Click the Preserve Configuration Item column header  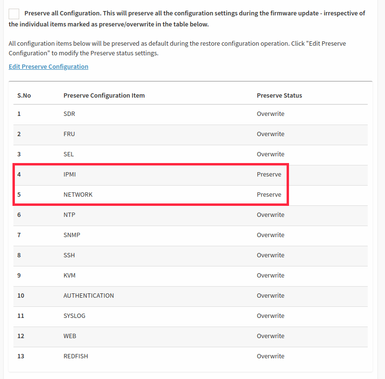coord(104,95)
